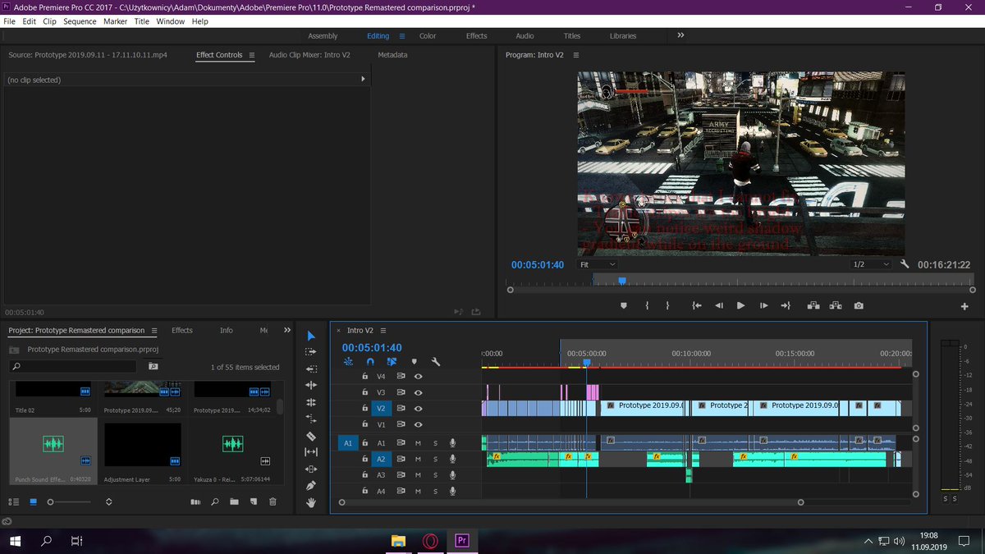985x554 pixels.
Task: Play the sequence in Program monitor
Action: pos(741,305)
